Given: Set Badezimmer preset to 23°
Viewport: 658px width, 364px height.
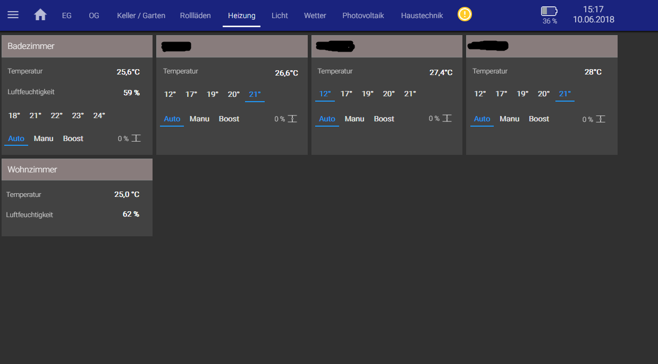Looking at the screenshot, I should coord(78,115).
